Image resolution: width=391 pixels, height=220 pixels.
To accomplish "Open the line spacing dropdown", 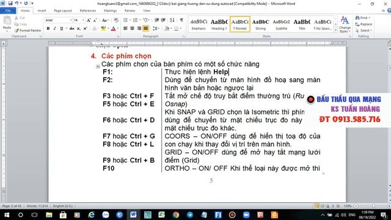I will click(x=156, y=29).
